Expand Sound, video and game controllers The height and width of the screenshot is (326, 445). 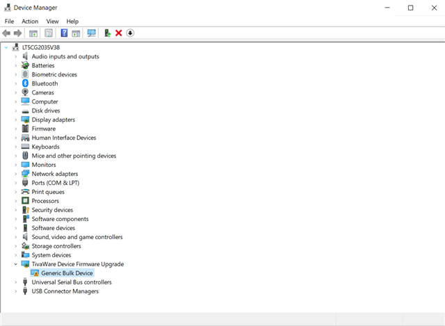(16, 237)
